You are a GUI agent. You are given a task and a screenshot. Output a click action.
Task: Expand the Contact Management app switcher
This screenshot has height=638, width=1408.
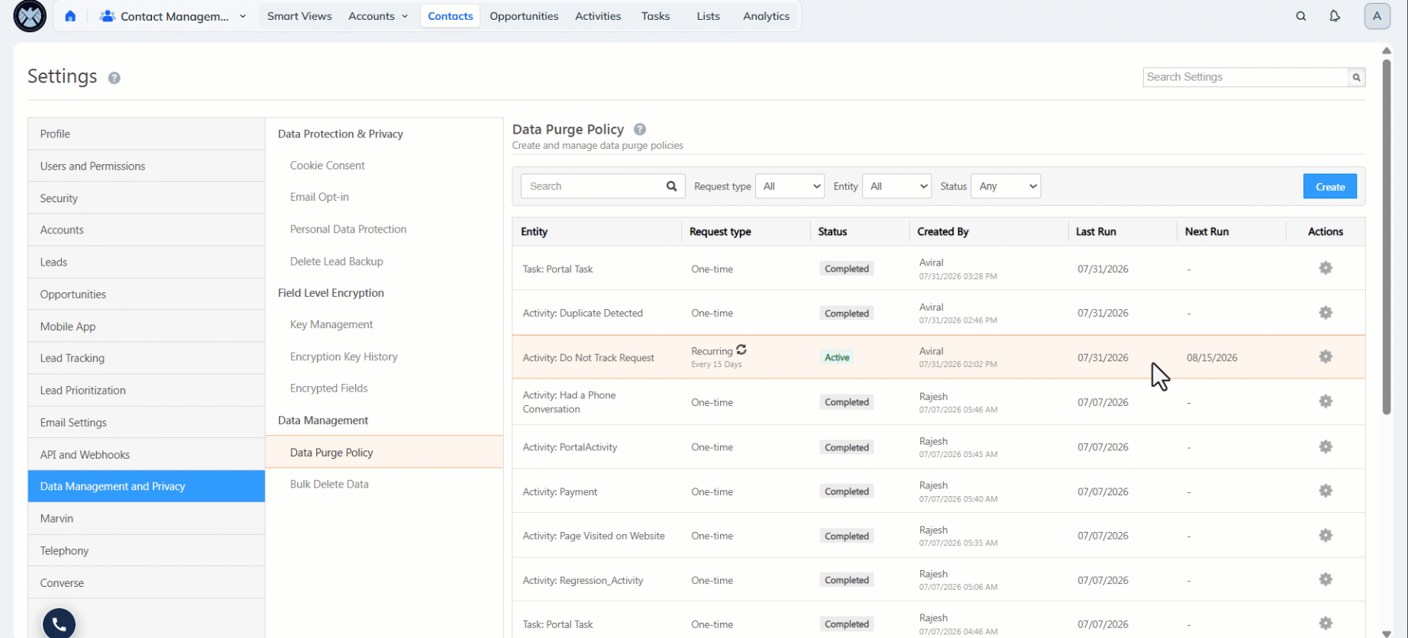pyautogui.click(x=243, y=16)
